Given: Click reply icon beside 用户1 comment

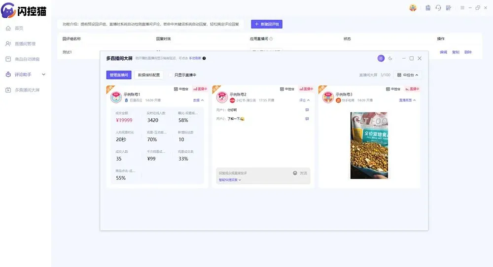Looking at the screenshot, I should pos(307,110).
